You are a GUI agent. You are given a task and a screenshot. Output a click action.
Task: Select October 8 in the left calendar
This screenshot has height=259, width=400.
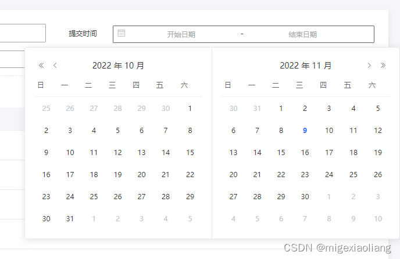190,131
